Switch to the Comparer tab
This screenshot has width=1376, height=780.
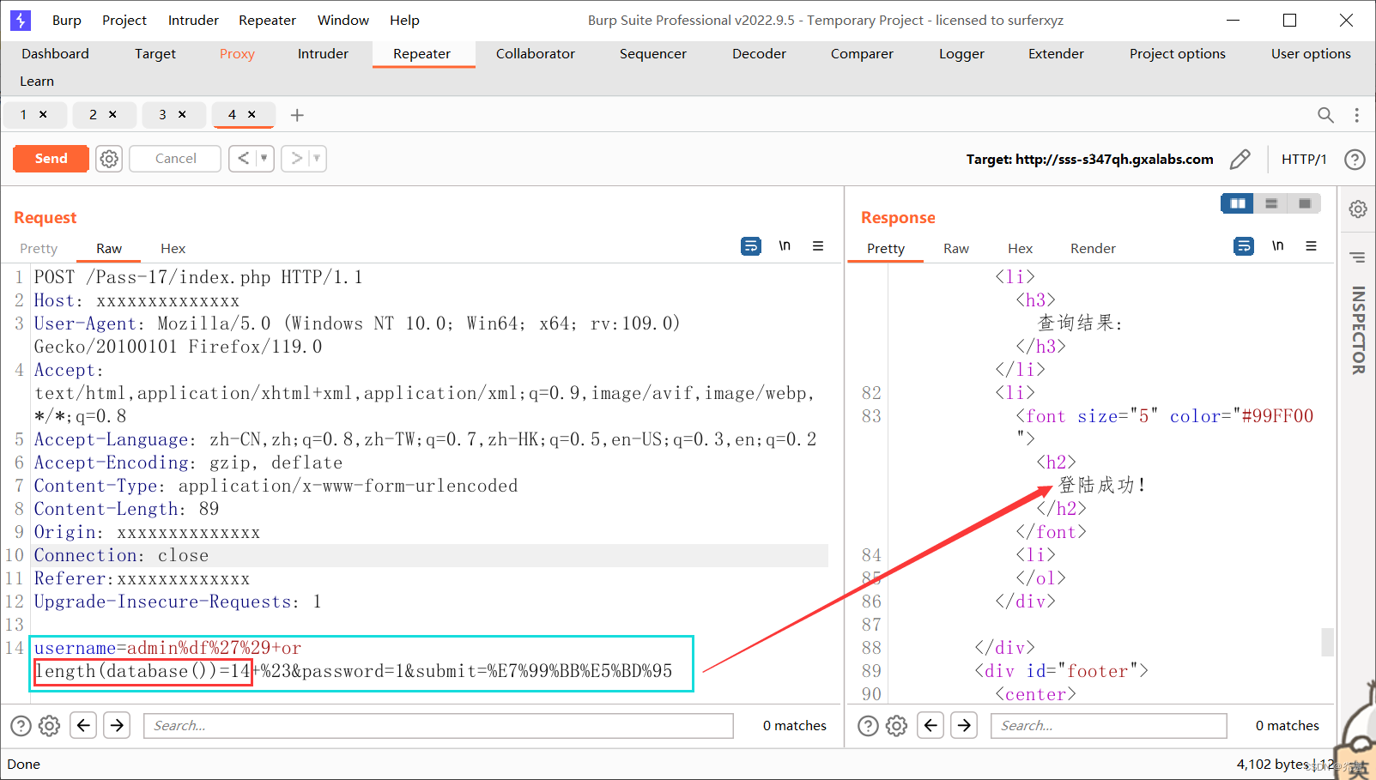point(862,53)
